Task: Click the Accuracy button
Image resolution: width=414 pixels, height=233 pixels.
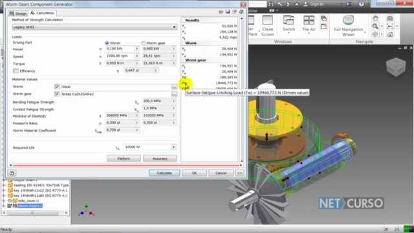Action: point(160,159)
